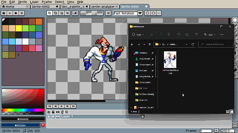Choose add to selection mode
The height and width of the screenshot is (133, 238).
[55, 13]
